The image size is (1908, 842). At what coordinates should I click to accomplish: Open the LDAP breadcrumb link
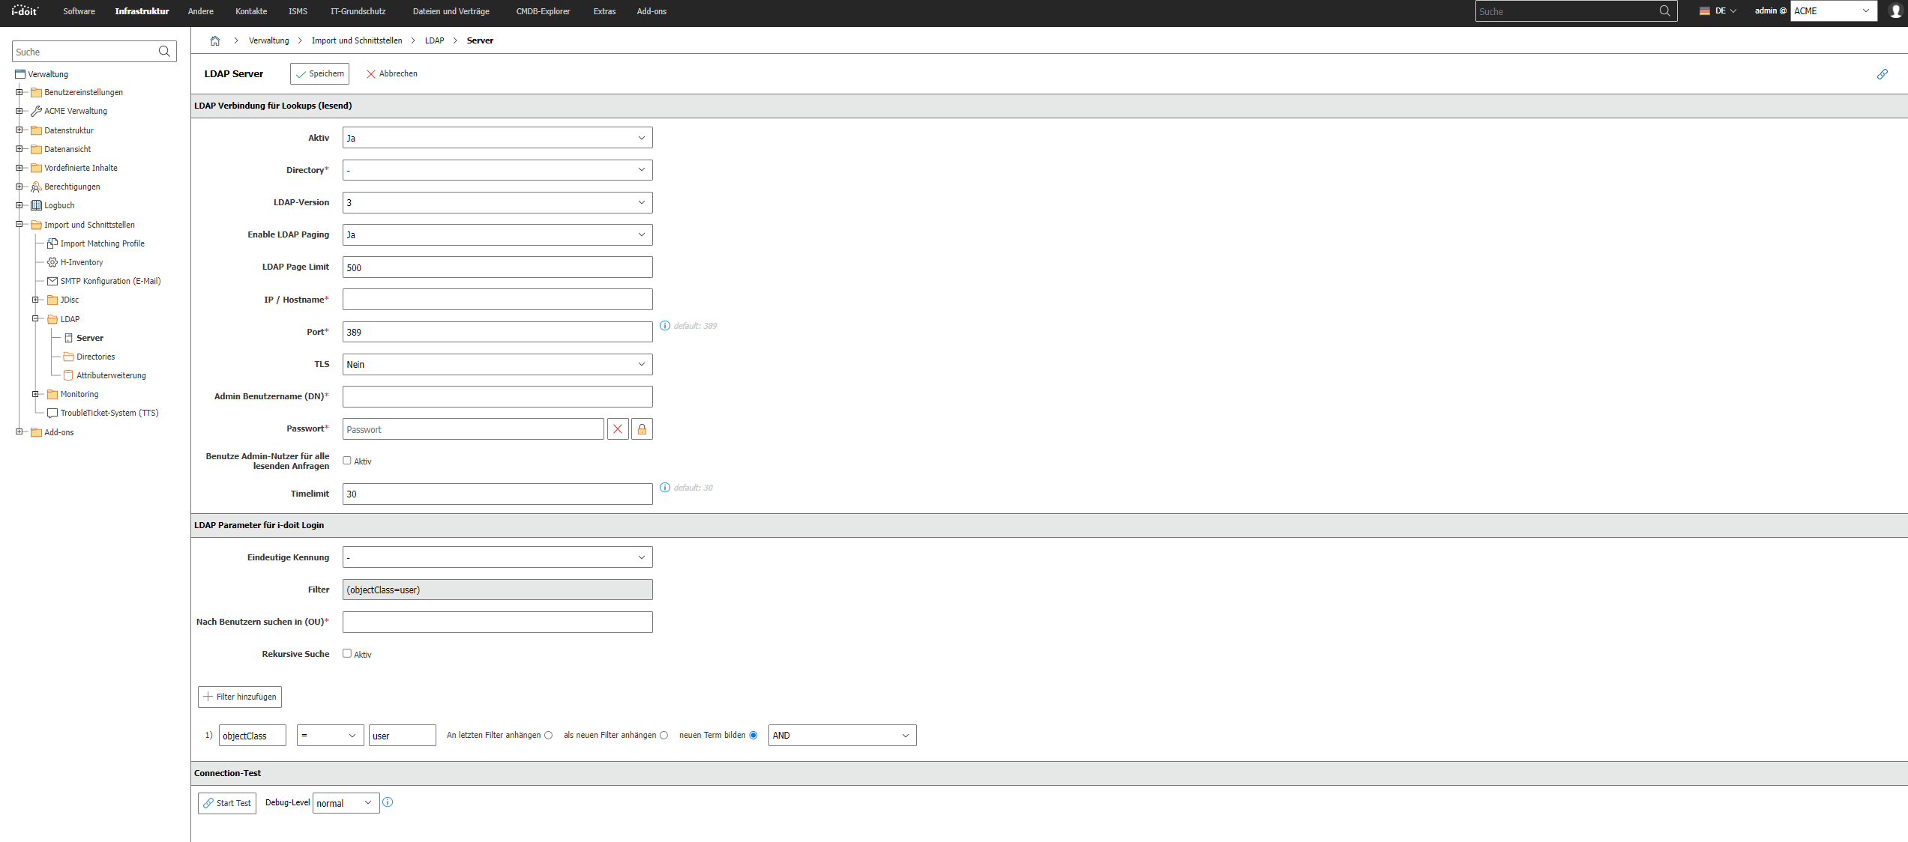pos(434,40)
